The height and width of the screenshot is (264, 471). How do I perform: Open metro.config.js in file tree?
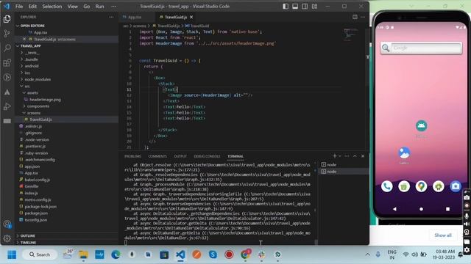38,199
